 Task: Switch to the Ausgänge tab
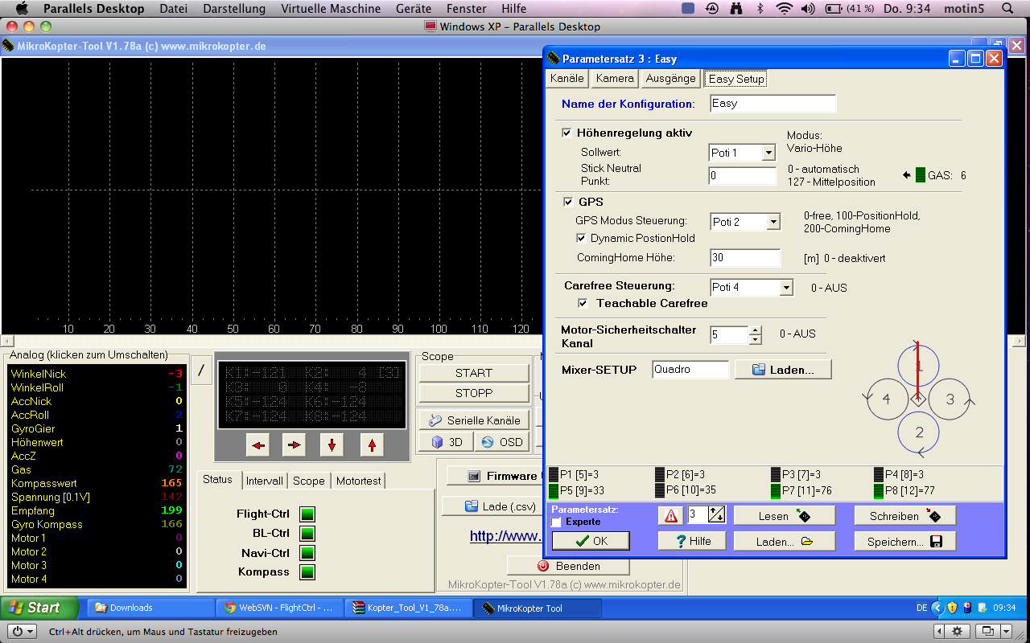click(x=671, y=79)
